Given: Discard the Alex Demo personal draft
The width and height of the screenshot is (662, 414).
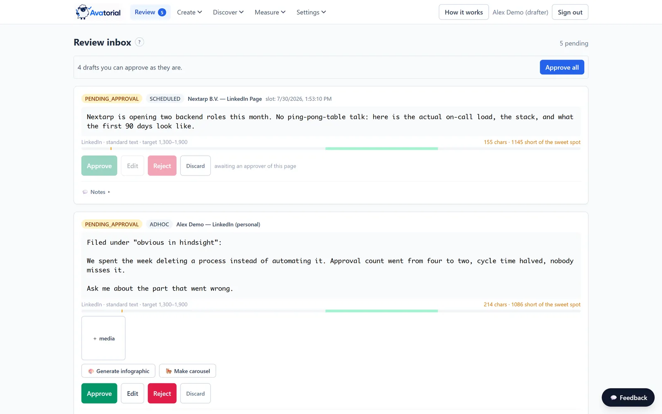Looking at the screenshot, I should pyautogui.click(x=195, y=393).
